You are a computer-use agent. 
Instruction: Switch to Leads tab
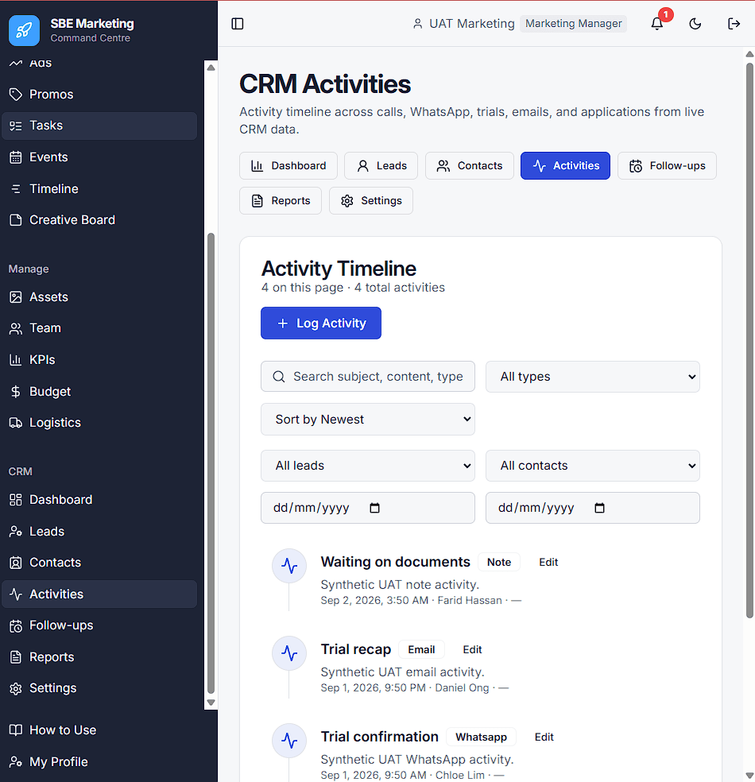381,165
